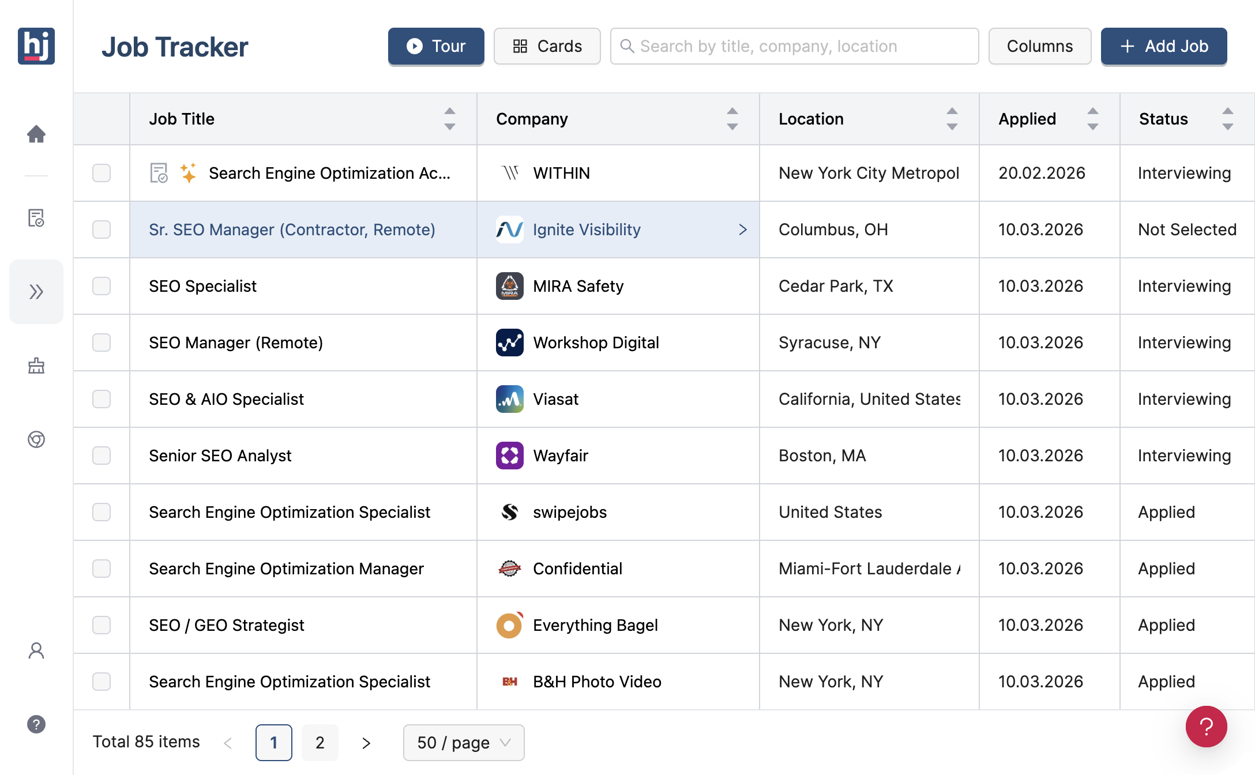Sort by the Applied column
Image resolution: width=1255 pixels, height=775 pixels.
coord(1093,119)
